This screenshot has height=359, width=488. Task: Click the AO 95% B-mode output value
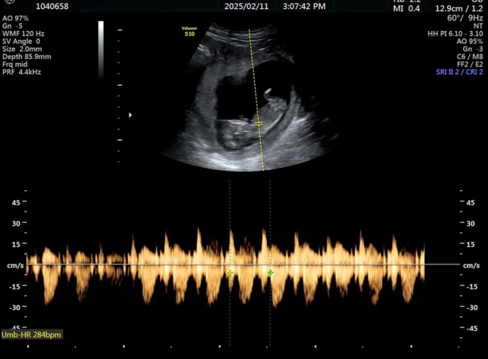coord(470,41)
